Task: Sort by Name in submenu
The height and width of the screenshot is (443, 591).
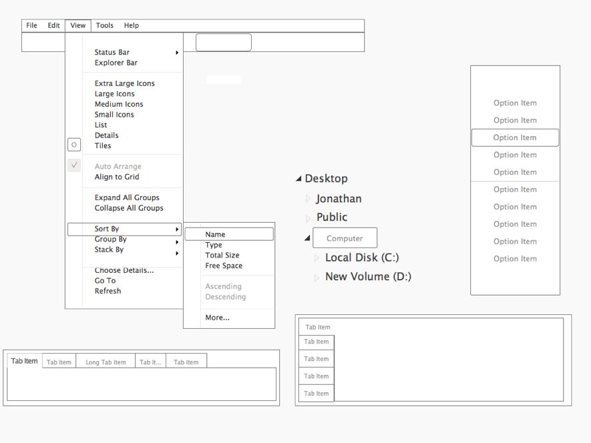Action: click(x=229, y=234)
